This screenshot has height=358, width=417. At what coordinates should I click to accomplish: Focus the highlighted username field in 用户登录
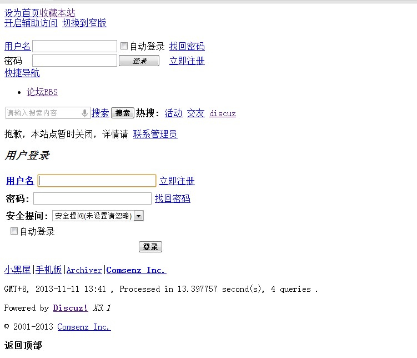97,181
